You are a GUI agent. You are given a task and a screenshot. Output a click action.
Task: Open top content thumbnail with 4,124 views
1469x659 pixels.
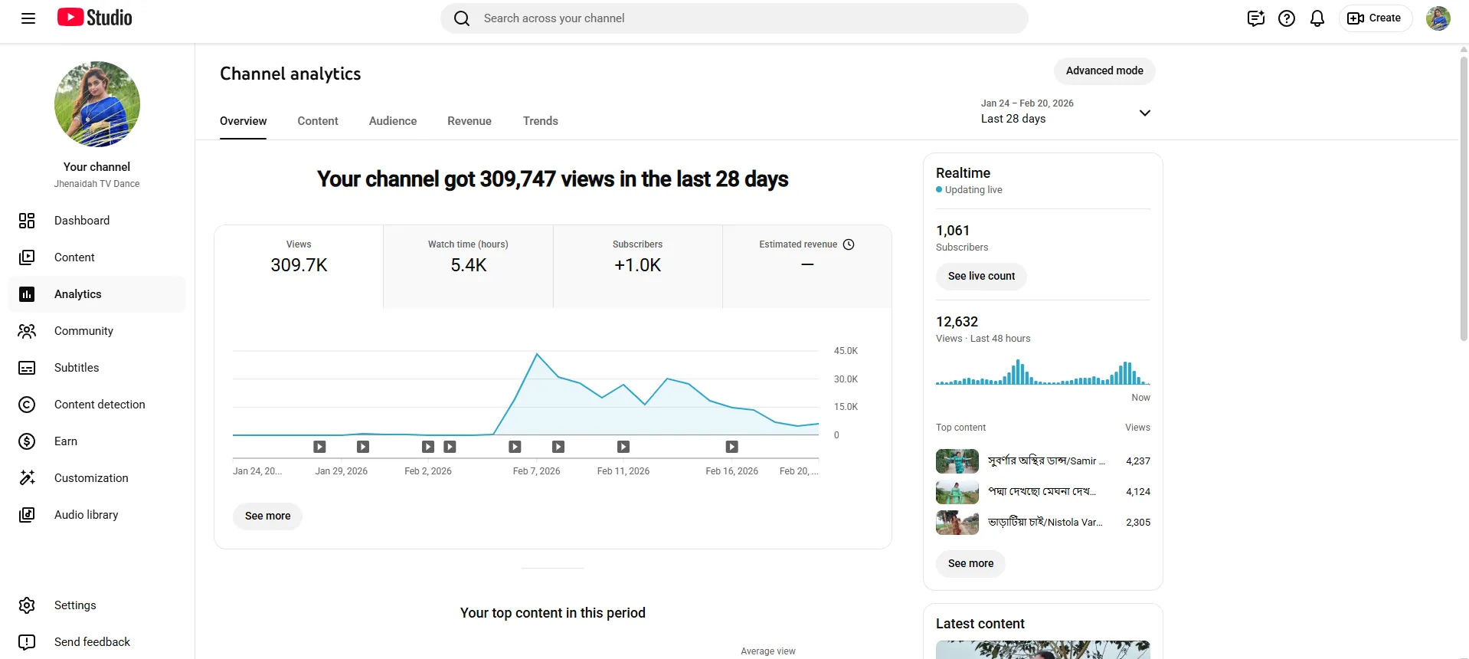pyautogui.click(x=957, y=492)
